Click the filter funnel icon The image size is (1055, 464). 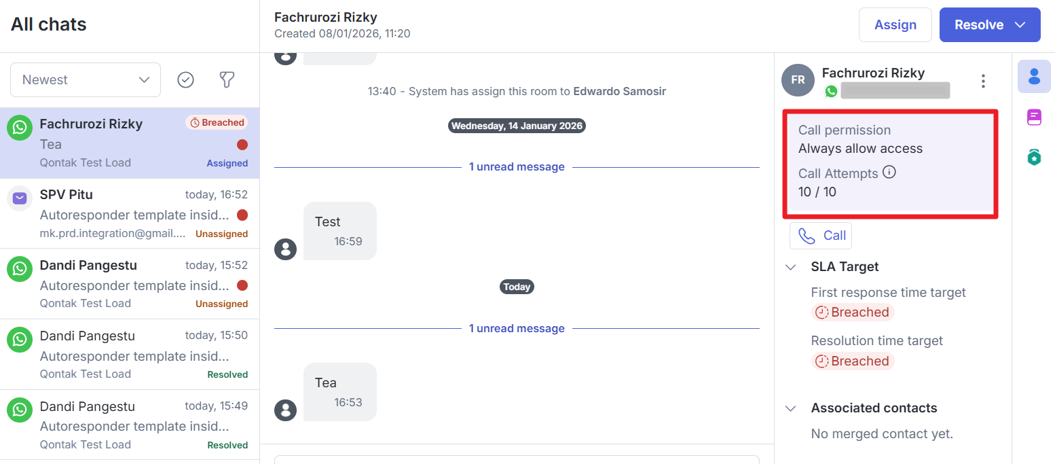click(x=227, y=79)
